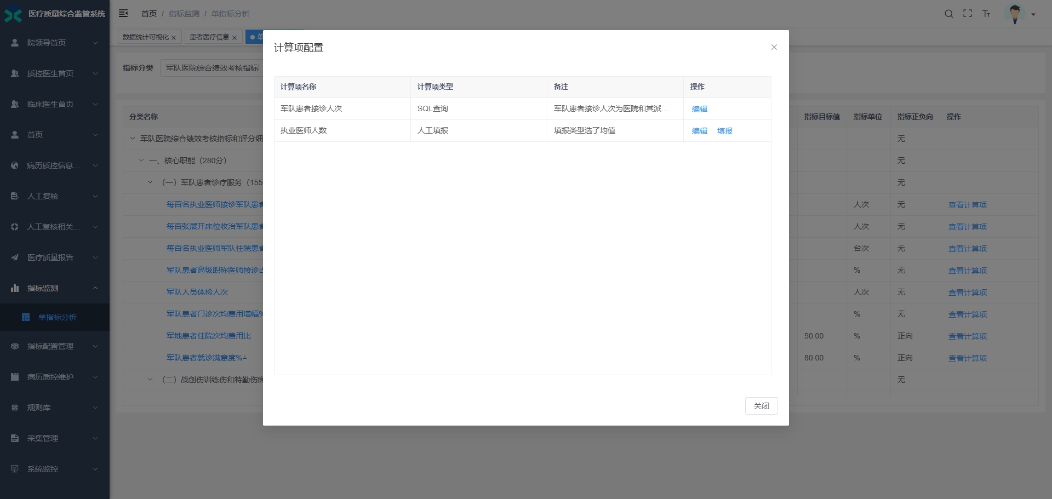1052x499 pixels.
Task: Open the 采集管理 sidebar menu
Action: point(55,438)
